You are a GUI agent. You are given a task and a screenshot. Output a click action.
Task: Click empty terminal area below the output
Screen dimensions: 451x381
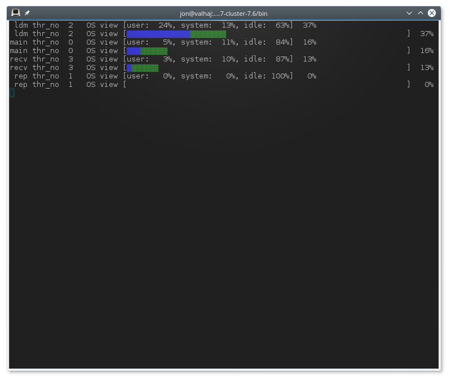pos(225,226)
